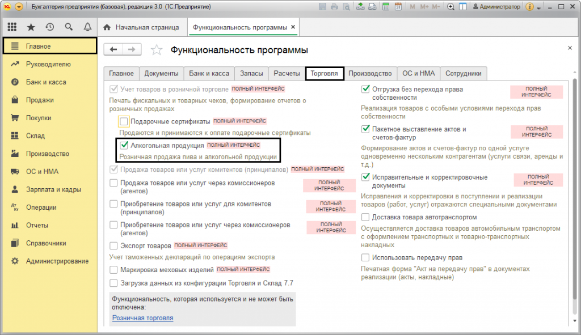
Task: Follow the Розничная торговля link
Action: click(x=142, y=318)
